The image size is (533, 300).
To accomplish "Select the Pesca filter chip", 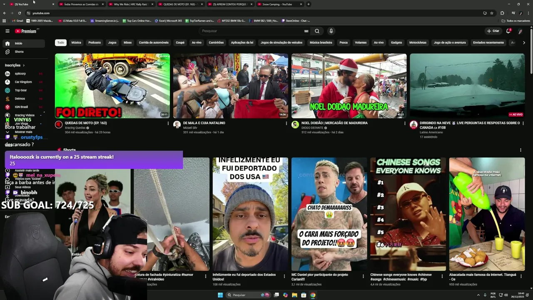I will point(344,42).
